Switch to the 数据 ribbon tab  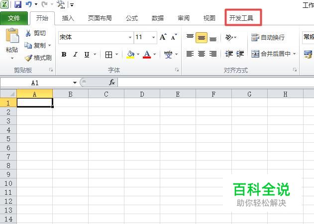click(158, 18)
